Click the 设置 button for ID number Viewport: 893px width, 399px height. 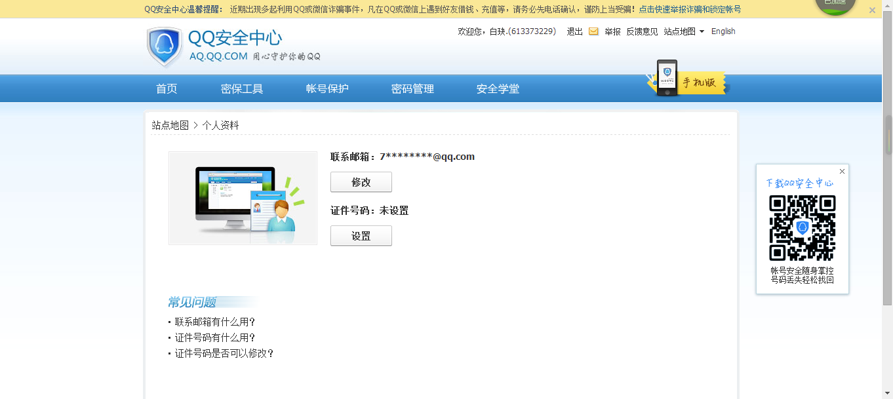coord(361,236)
